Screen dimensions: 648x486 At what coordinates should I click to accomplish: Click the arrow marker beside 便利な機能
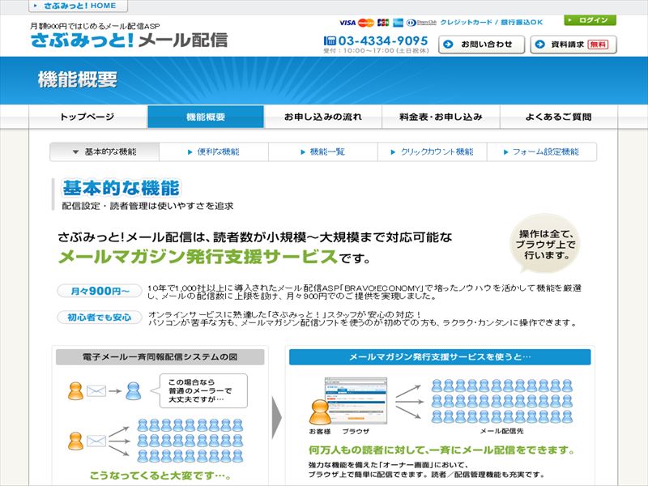pos(190,152)
